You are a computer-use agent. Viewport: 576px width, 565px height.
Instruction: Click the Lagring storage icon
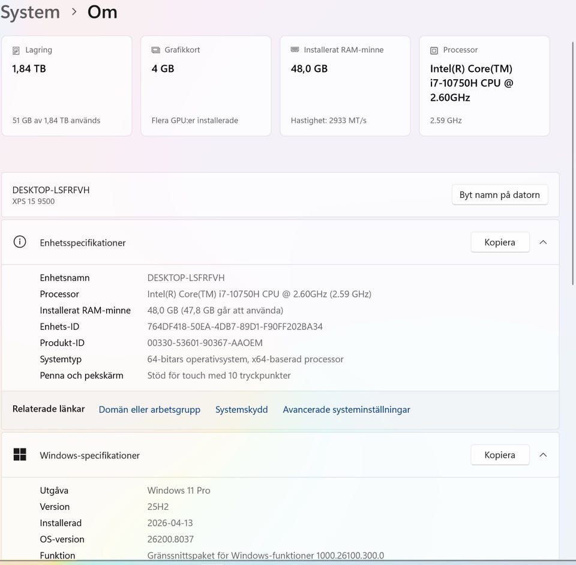pos(16,50)
